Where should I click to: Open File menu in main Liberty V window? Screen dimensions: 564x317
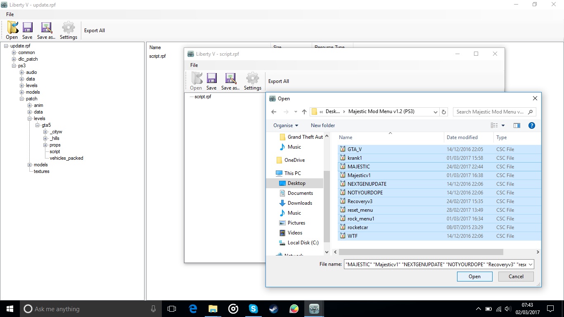(x=10, y=14)
